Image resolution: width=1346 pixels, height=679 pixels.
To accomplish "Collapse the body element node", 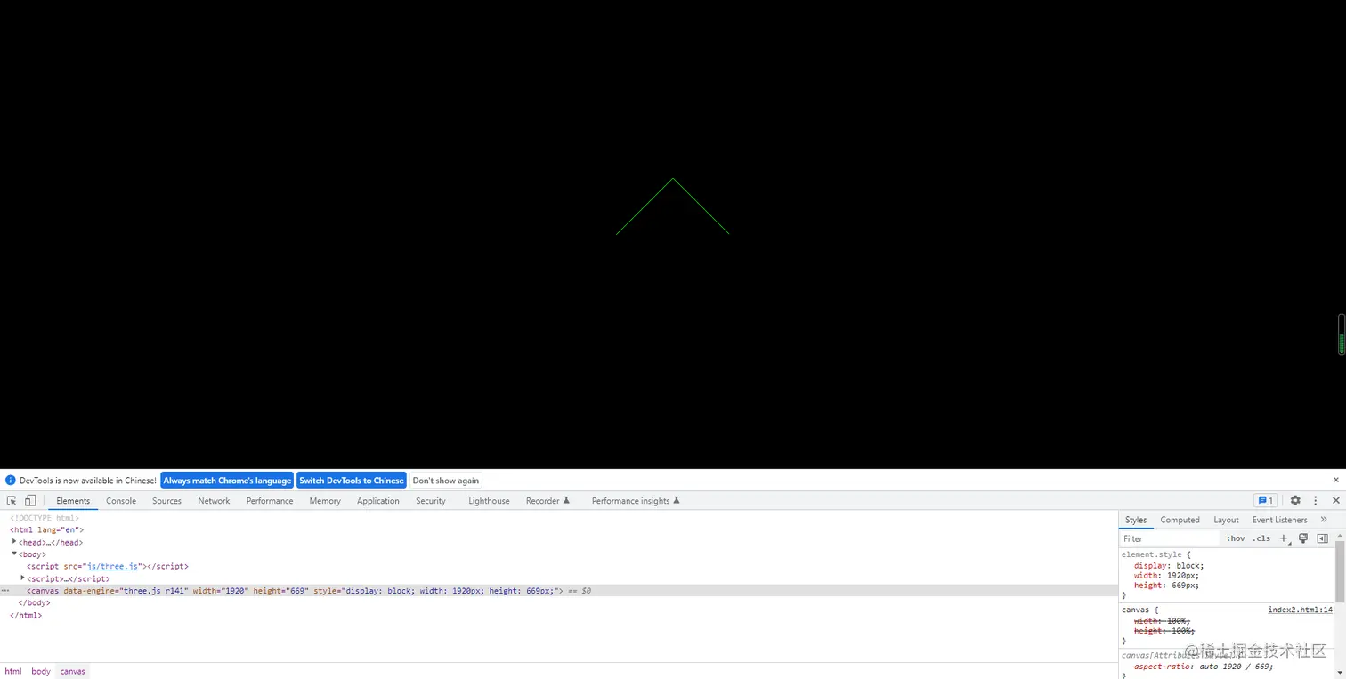I will point(14,554).
